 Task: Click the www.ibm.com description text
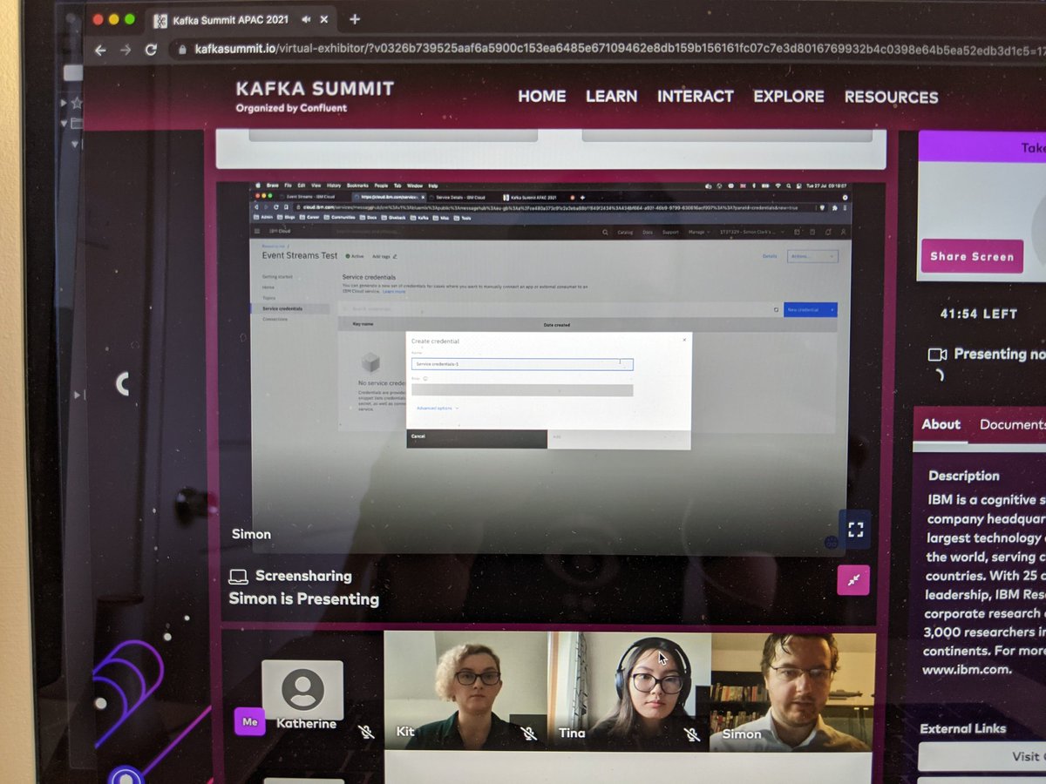[x=967, y=669]
